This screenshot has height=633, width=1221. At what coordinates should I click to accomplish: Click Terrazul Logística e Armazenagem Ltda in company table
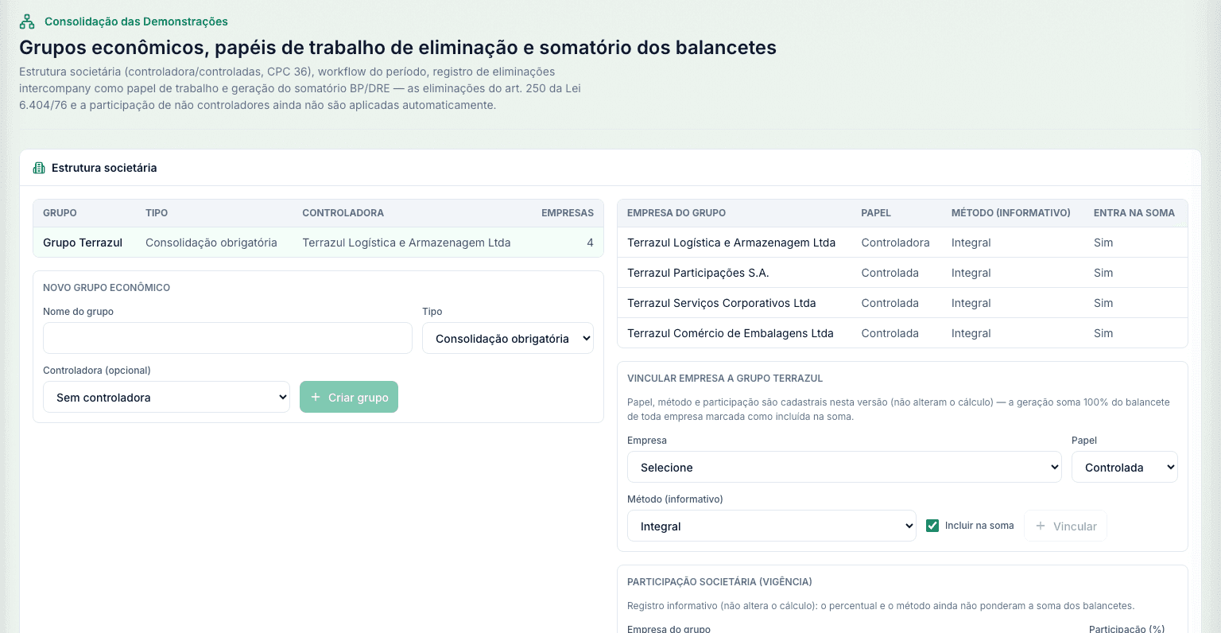[731, 243]
